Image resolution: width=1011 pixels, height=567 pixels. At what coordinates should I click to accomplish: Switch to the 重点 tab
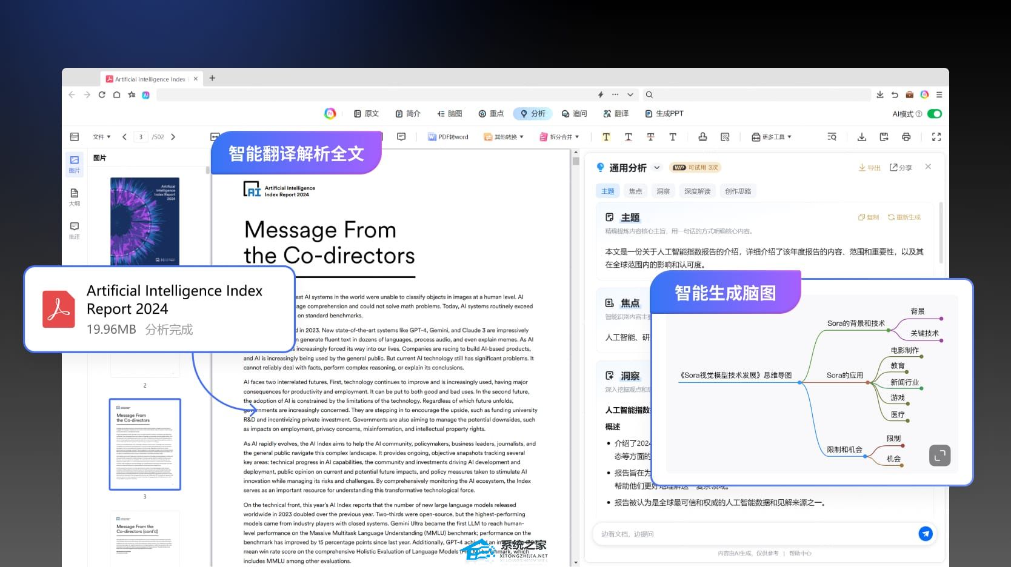point(491,114)
